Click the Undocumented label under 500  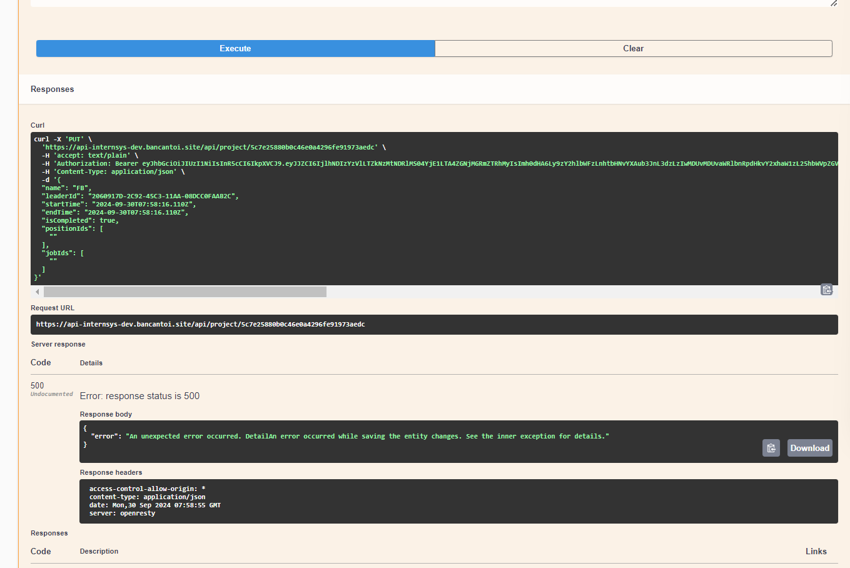click(x=52, y=394)
